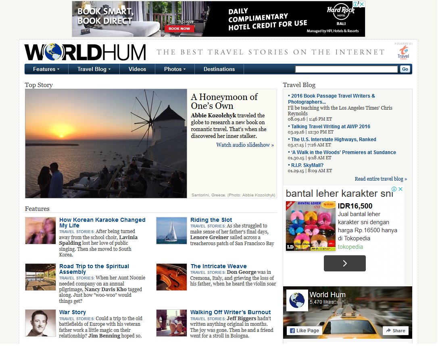Click the World Hum Facebook profile picture
Viewport: 438px width, 346px height.
click(297, 300)
